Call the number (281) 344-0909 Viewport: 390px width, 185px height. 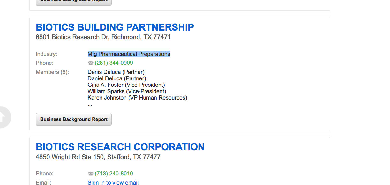pyautogui.click(x=114, y=63)
